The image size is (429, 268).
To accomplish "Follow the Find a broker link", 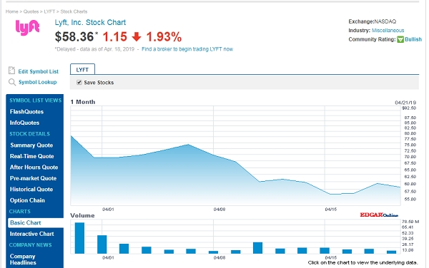I will pyautogui.click(x=187, y=49).
